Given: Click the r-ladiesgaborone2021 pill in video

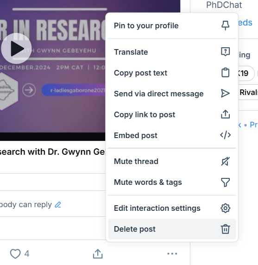Looking at the screenshot, I should (74, 90).
